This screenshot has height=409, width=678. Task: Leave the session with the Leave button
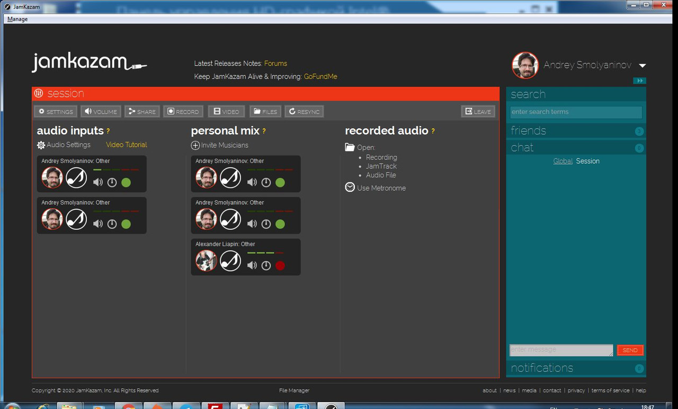(478, 112)
